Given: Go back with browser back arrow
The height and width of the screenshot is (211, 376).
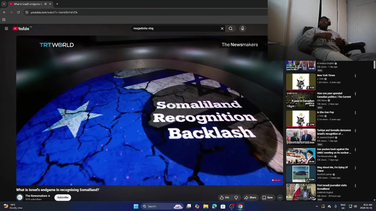Looking at the screenshot, I should [x=4, y=12].
